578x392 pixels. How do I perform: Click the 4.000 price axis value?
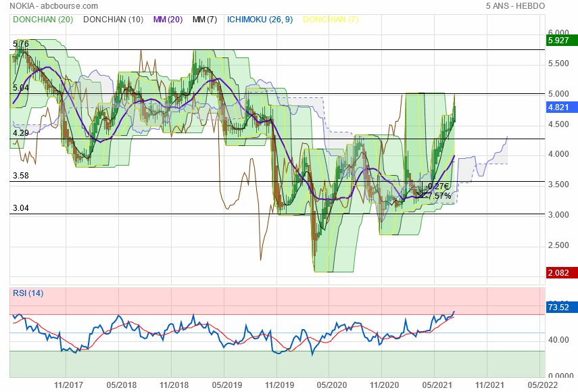point(558,154)
